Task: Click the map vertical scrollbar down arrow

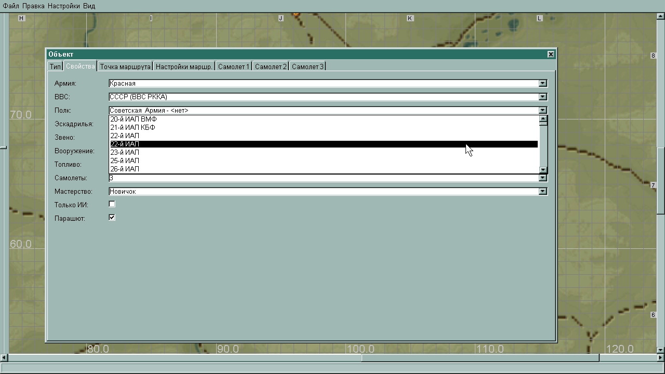Action: tap(661, 350)
